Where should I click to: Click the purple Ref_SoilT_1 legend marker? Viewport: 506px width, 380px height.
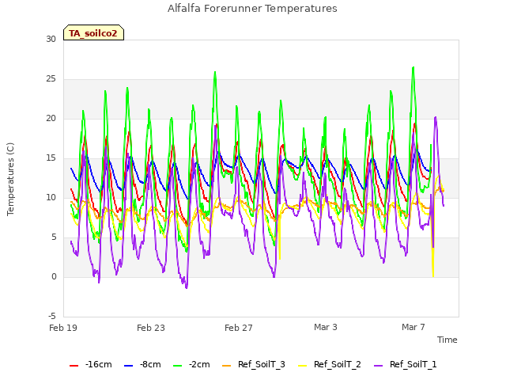click(x=378, y=366)
